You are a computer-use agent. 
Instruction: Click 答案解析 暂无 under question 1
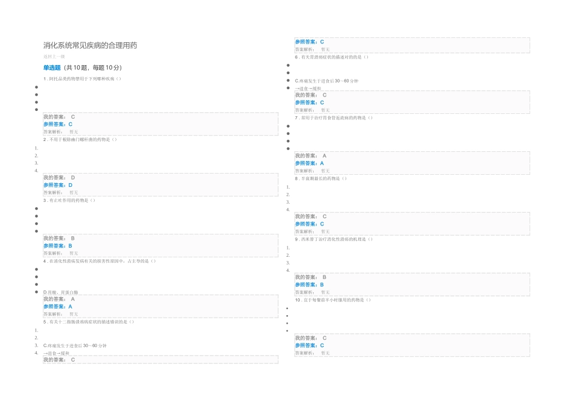[x=61, y=132]
